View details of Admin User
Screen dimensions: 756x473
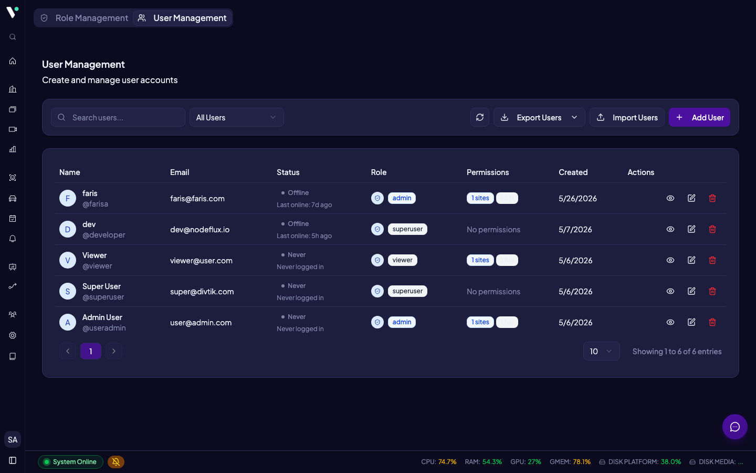tap(670, 322)
